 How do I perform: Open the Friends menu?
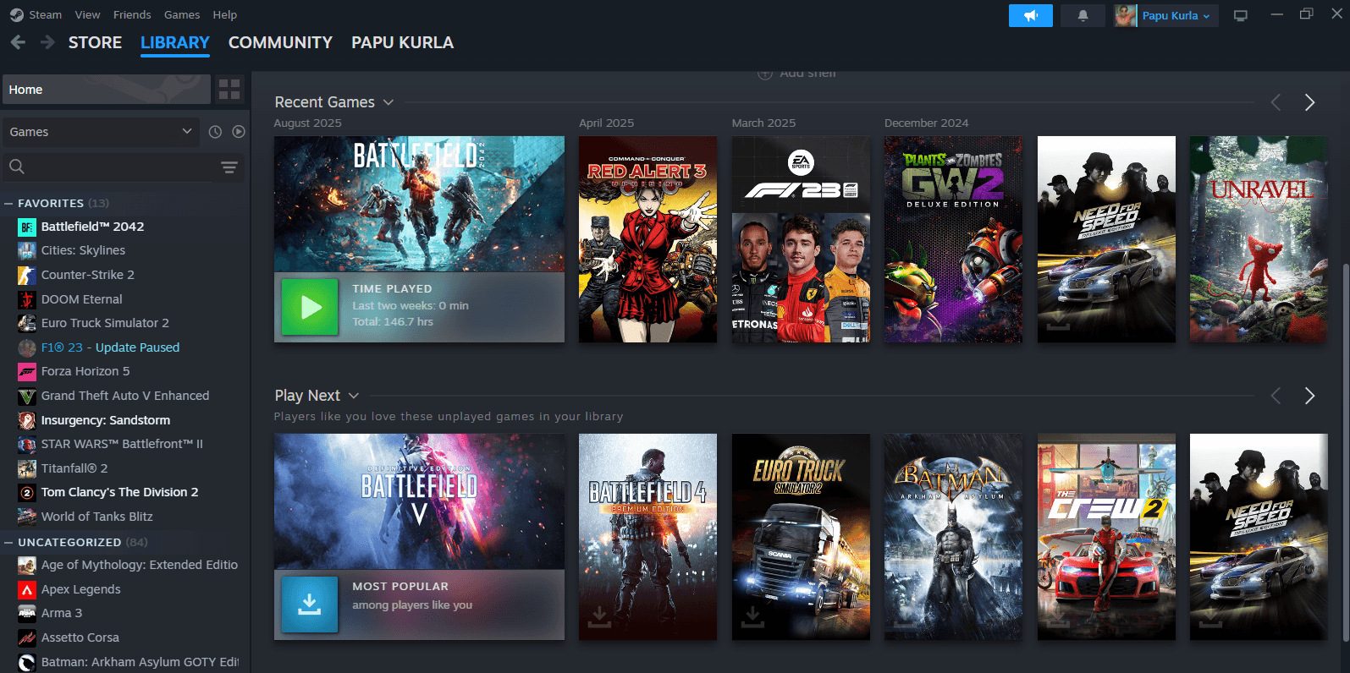132,14
